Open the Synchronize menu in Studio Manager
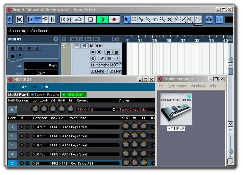The width and height of the screenshot is (243, 175). [177, 86]
